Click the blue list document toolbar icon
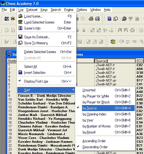This screenshot has height=154, width=144. 109,19
